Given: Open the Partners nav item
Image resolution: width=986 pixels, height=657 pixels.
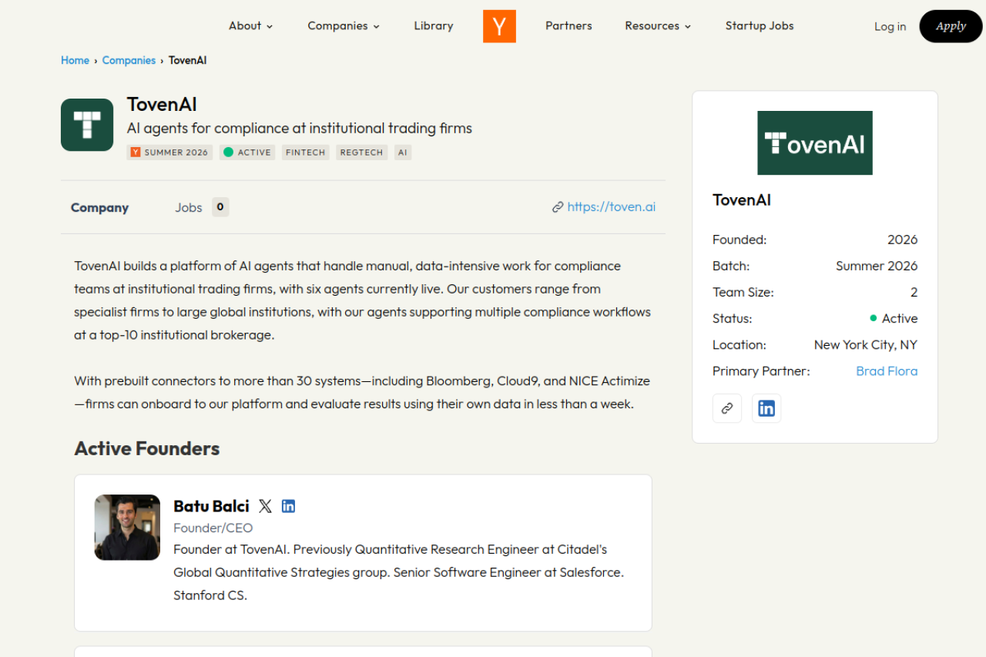Looking at the screenshot, I should (568, 26).
